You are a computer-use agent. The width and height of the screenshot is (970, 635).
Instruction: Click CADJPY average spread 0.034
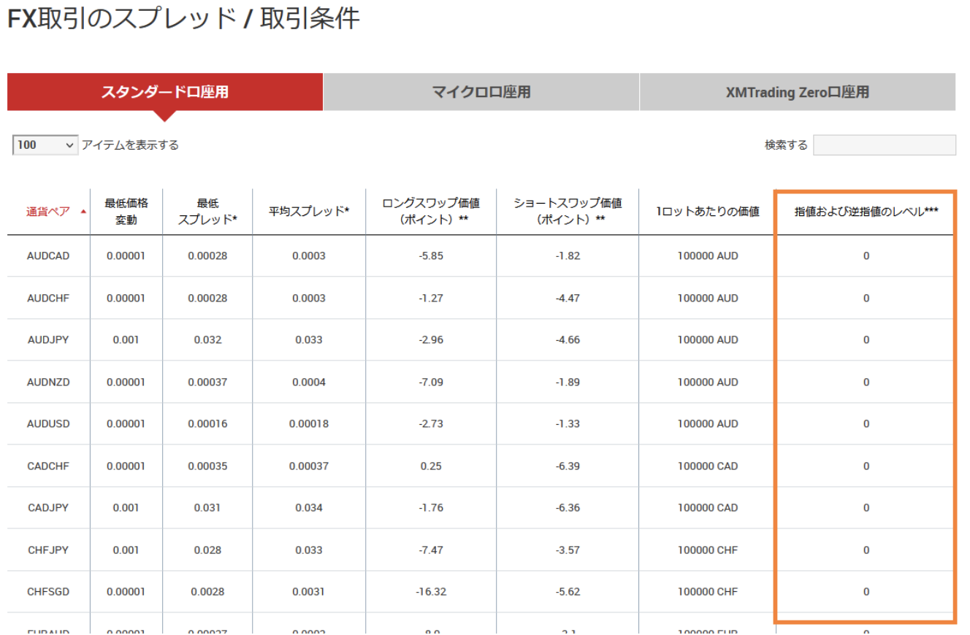(x=309, y=508)
